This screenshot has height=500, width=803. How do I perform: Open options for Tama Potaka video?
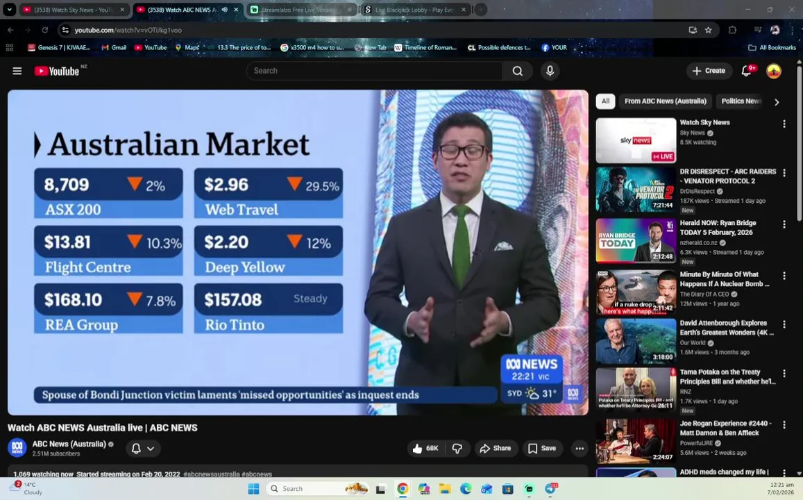pos(784,374)
